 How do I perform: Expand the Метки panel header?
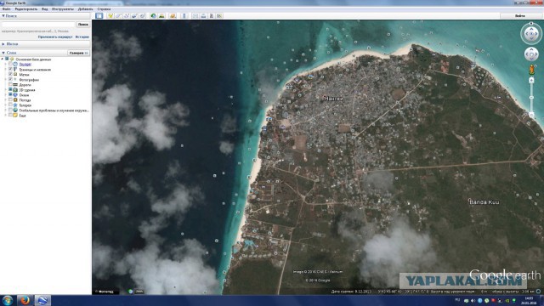point(45,44)
